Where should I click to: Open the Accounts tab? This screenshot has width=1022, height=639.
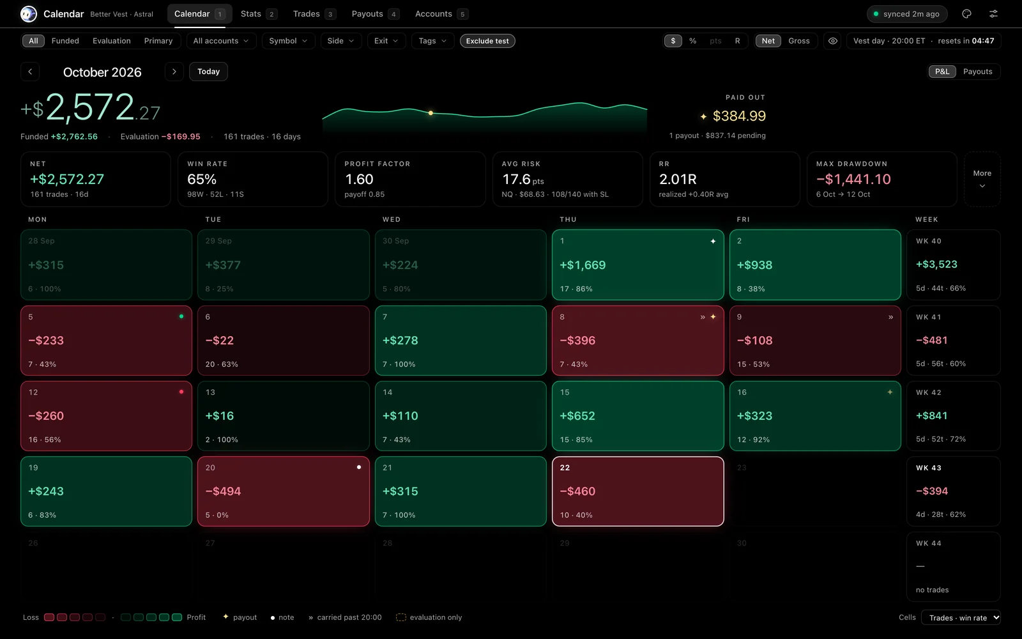(441, 14)
